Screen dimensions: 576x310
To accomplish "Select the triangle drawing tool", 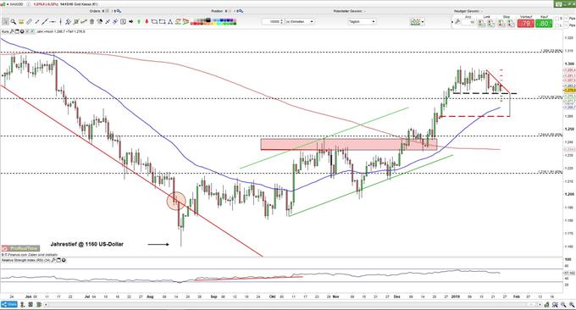I will pyautogui.click(x=170, y=22).
